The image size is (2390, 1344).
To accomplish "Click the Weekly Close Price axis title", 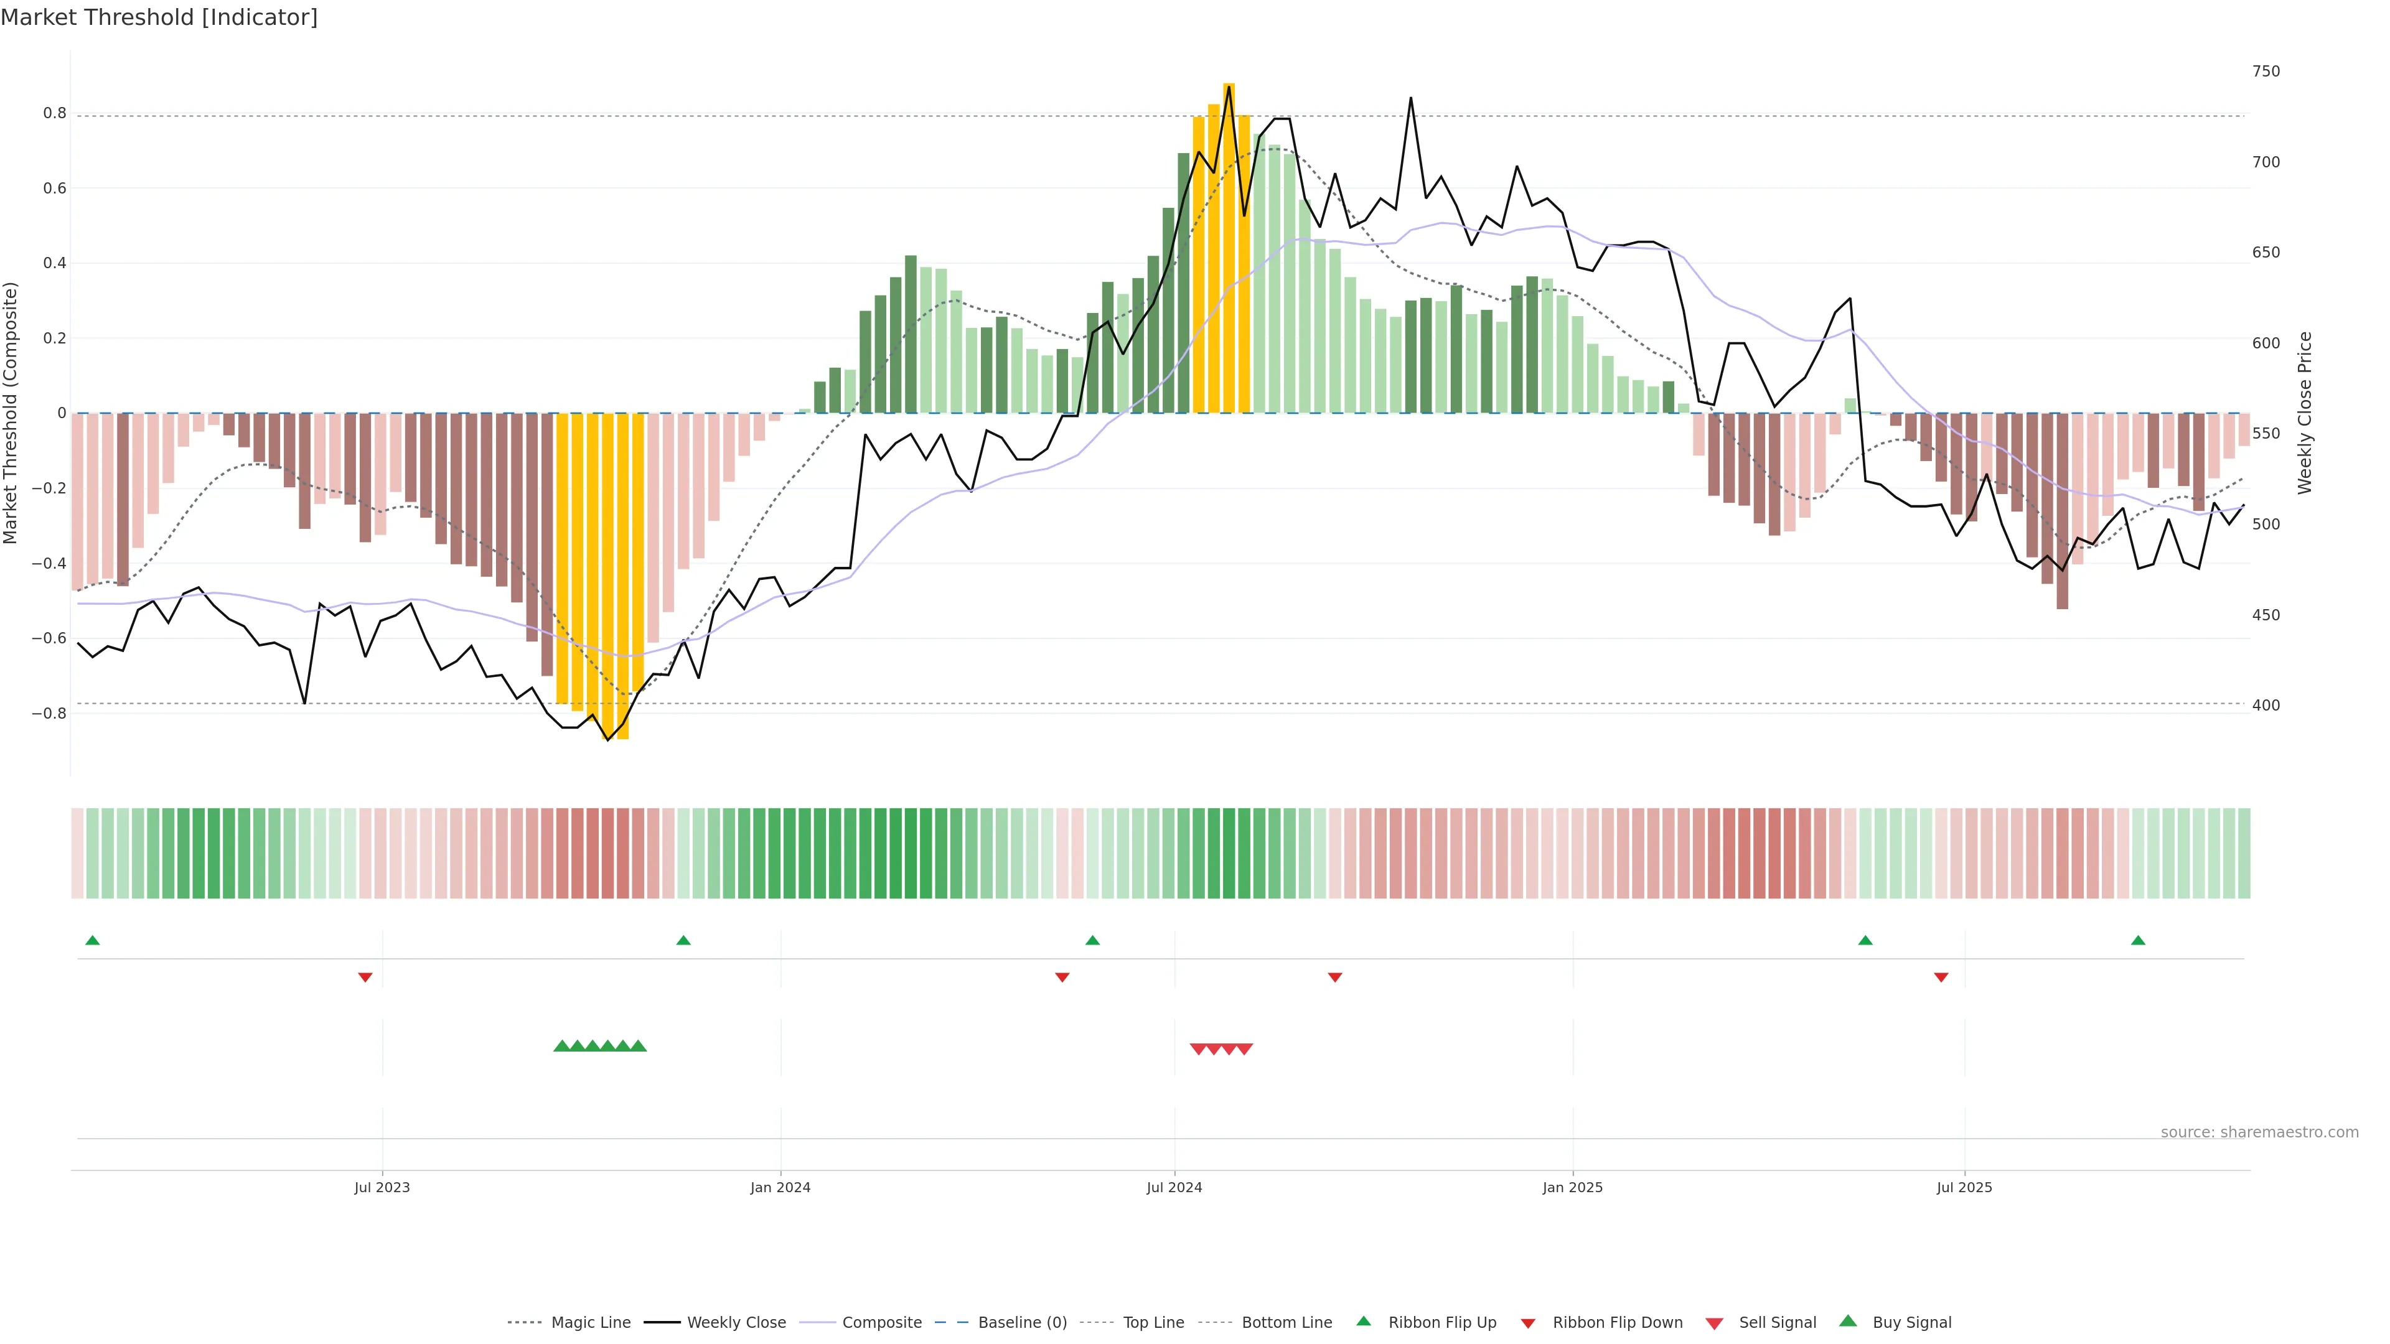I will point(2305,413).
